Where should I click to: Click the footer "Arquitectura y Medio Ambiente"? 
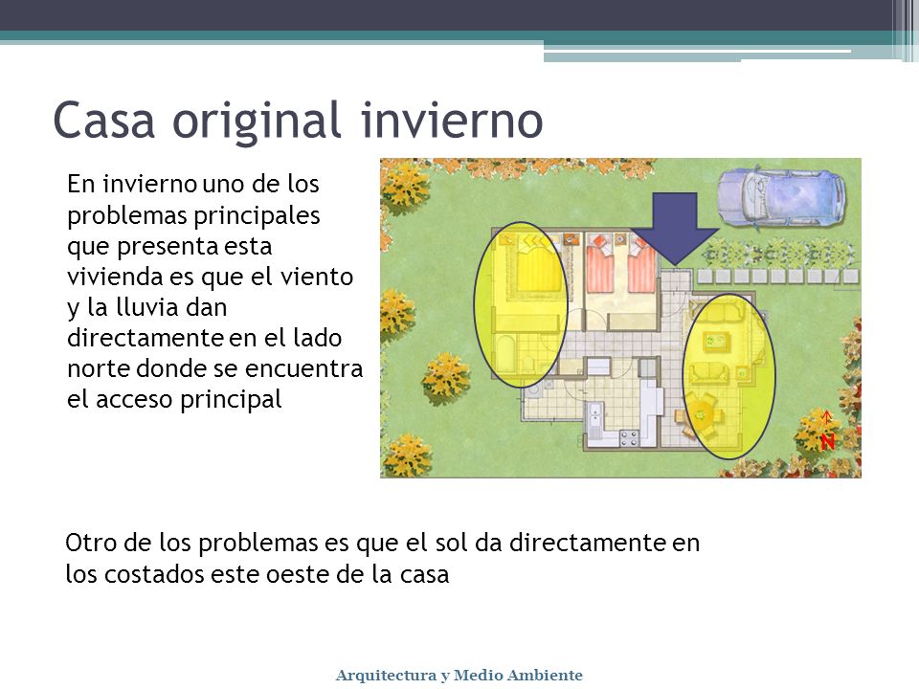459,675
